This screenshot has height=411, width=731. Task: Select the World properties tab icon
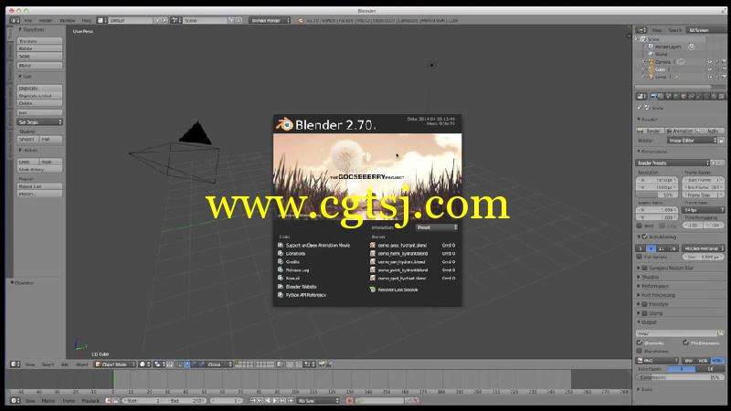676,97
